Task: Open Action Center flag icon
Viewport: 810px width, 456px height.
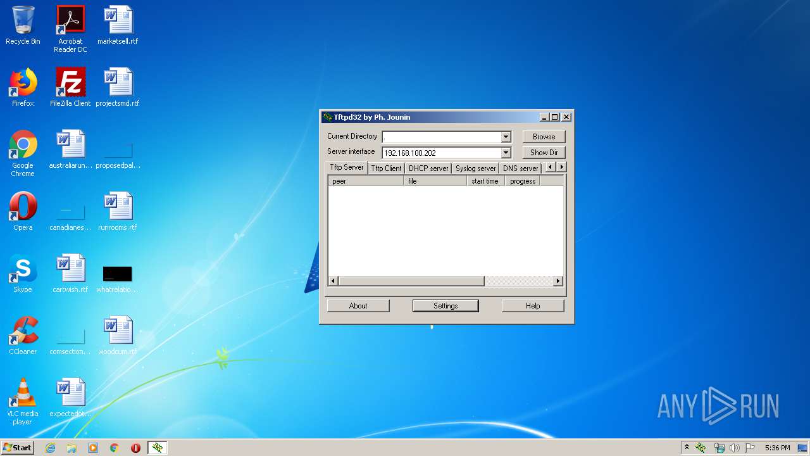Action: (x=750, y=448)
